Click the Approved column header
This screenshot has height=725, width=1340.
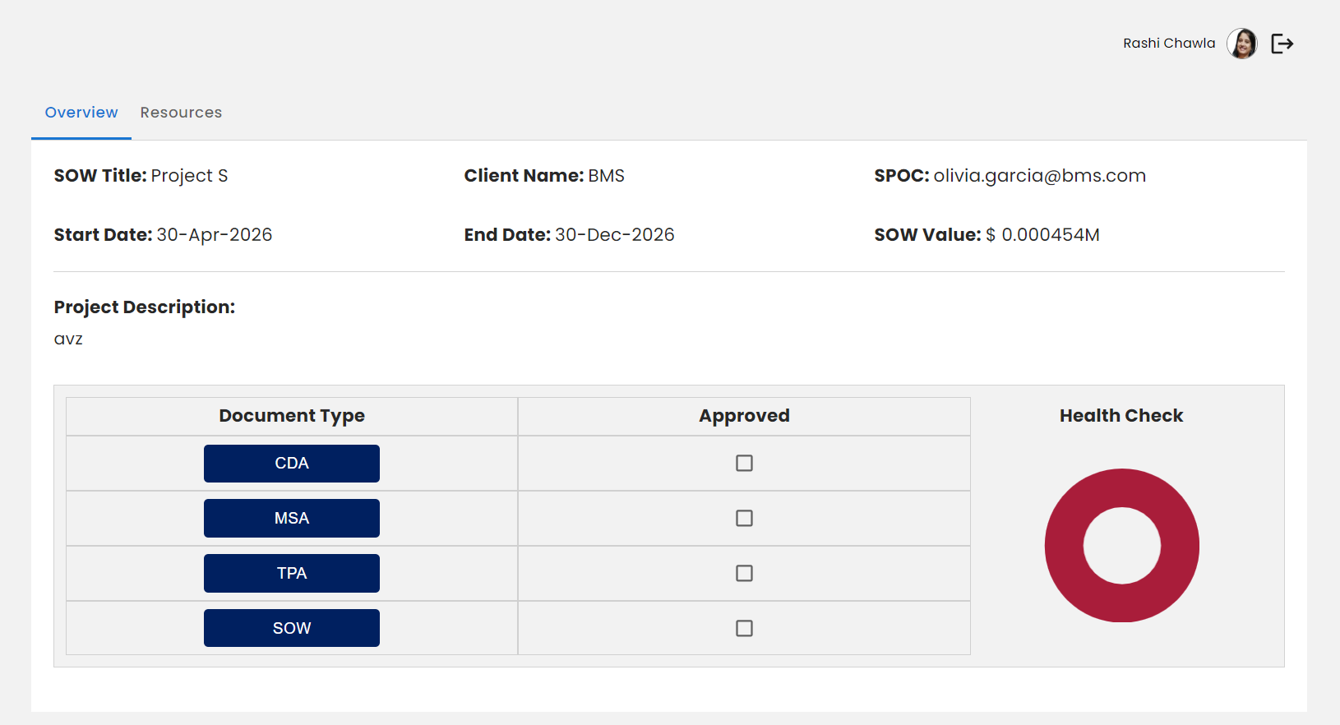[x=744, y=416]
